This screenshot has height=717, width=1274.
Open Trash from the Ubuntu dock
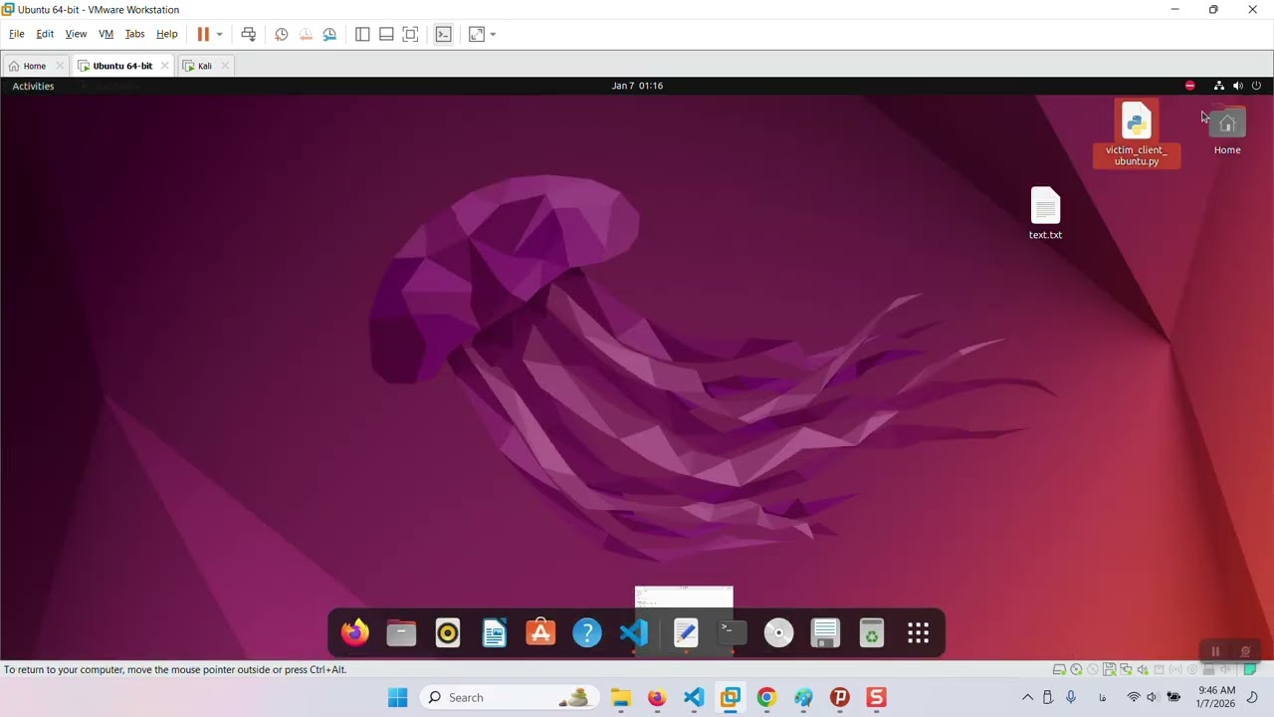coord(872,632)
